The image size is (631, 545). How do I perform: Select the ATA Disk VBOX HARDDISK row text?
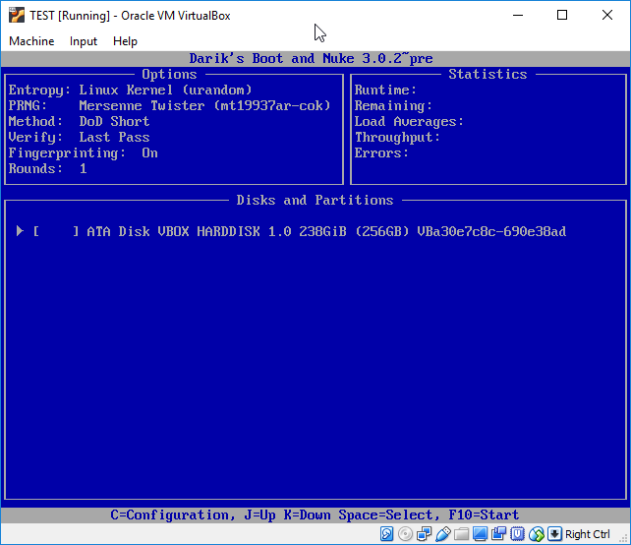pos(326,231)
